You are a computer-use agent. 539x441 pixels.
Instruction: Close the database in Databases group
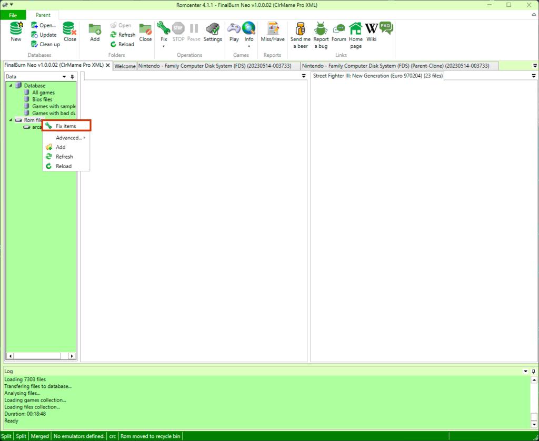click(x=70, y=32)
